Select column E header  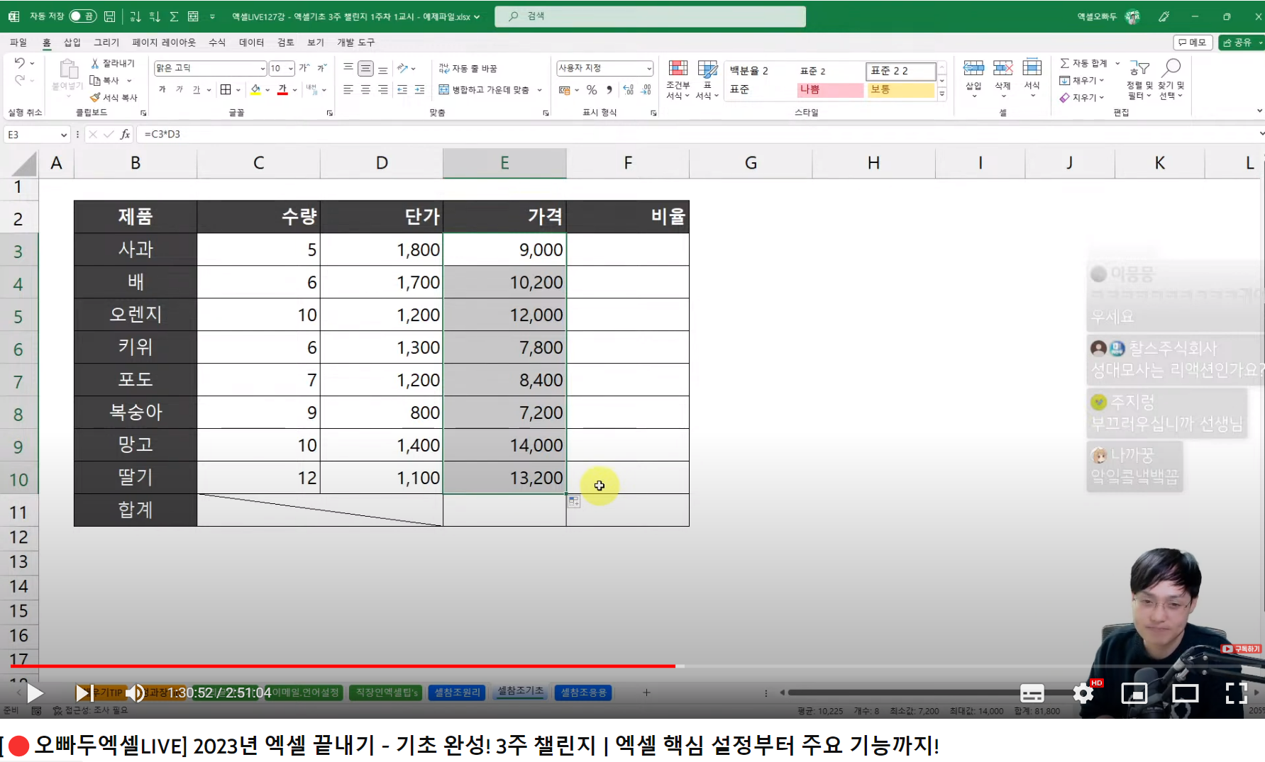(504, 163)
